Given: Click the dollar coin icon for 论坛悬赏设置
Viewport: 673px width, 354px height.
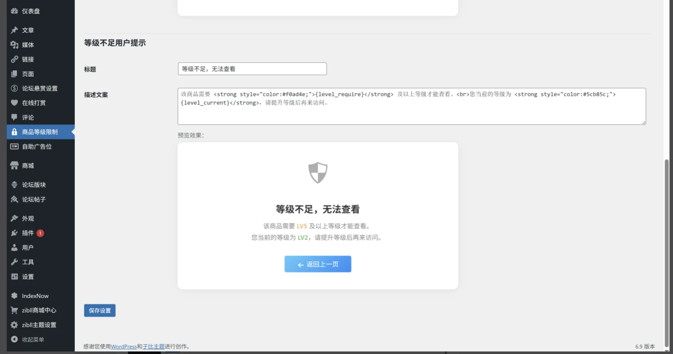Looking at the screenshot, I should pos(14,88).
